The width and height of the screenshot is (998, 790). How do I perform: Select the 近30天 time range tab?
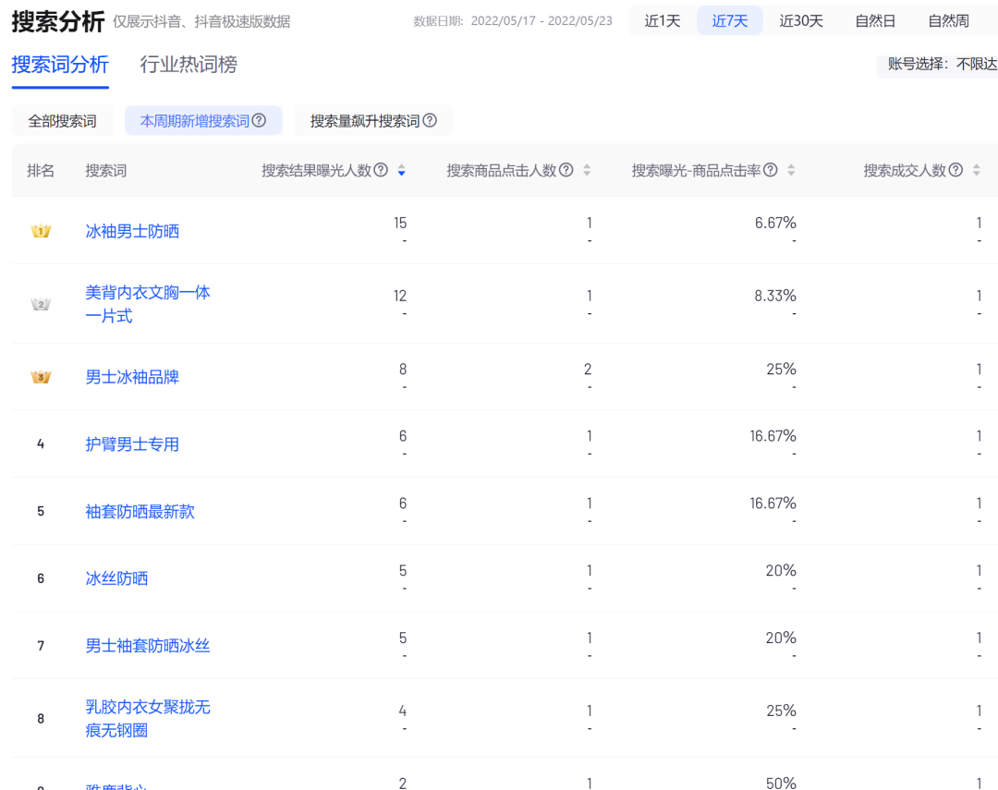tap(800, 19)
